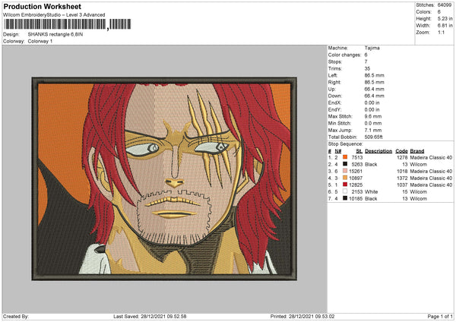The width and height of the screenshot is (456, 322).
Task: Select stitch count "10897" in stop 4
Action: tap(356, 178)
